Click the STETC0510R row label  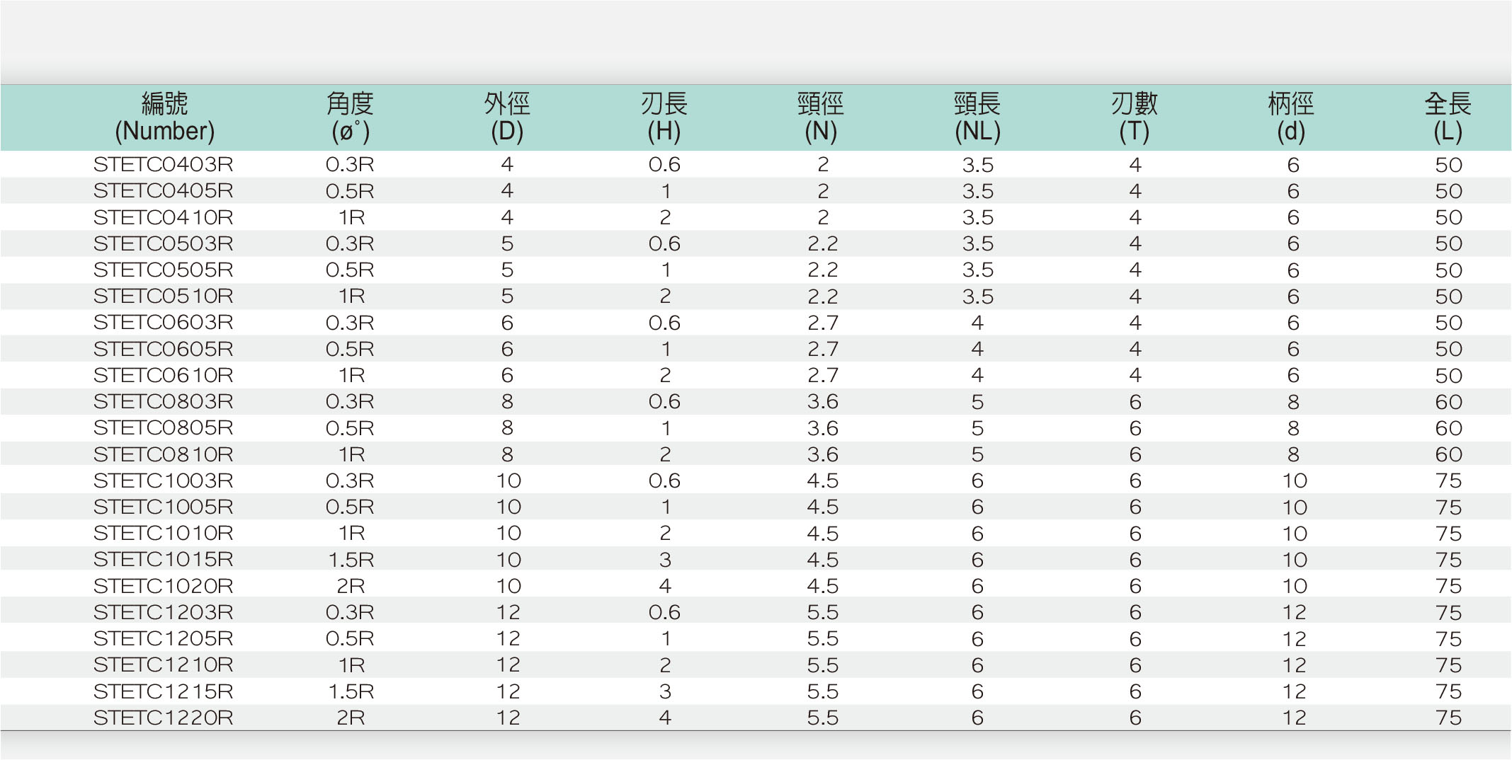click(164, 296)
